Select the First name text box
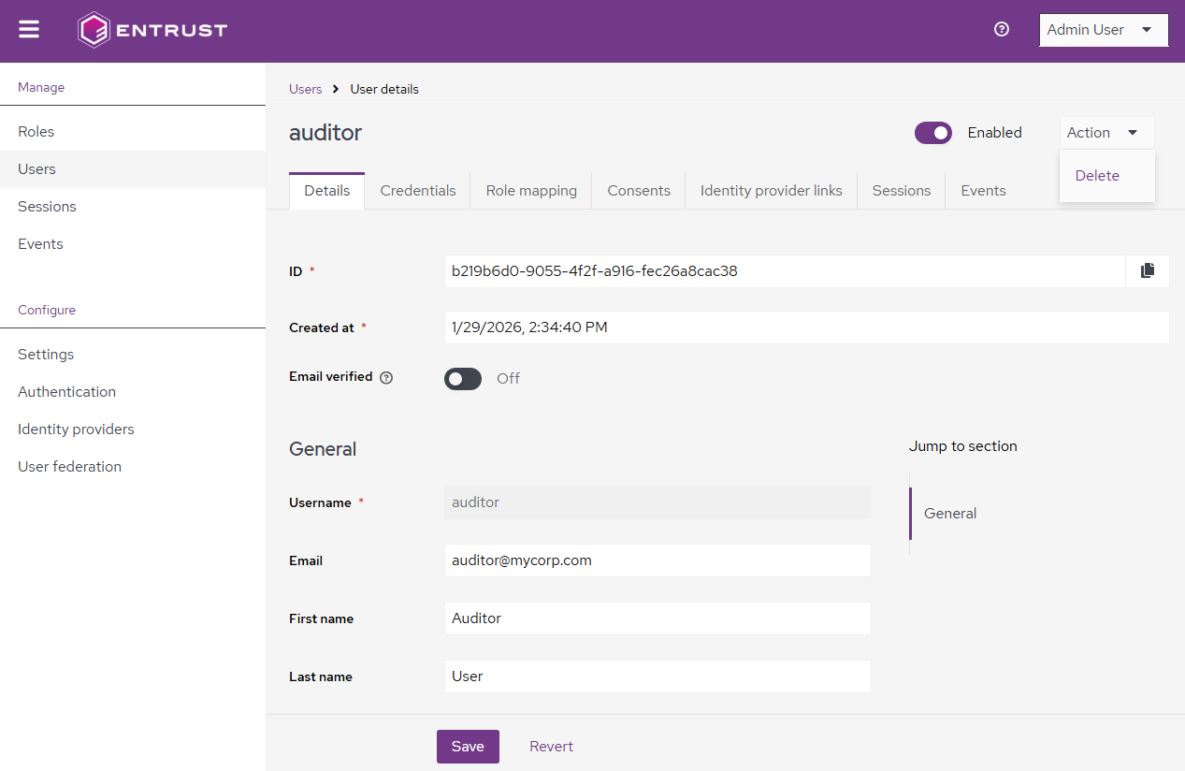The width and height of the screenshot is (1185, 771). pyautogui.click(x=657, y=618)
